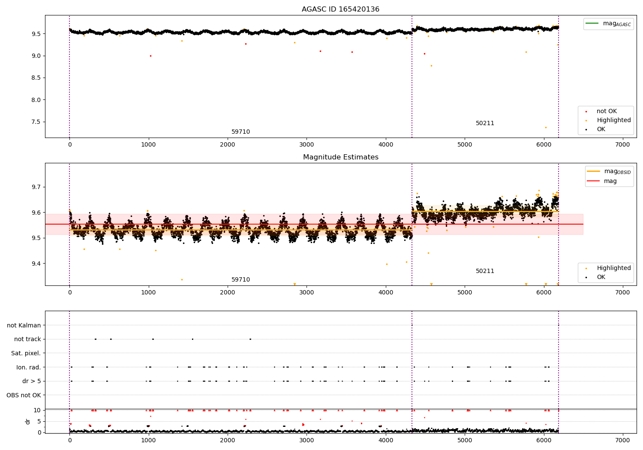Click the '9.7' y-axis tick in middle plot
The image size is (643, 450).
click(x=36, y=187)
